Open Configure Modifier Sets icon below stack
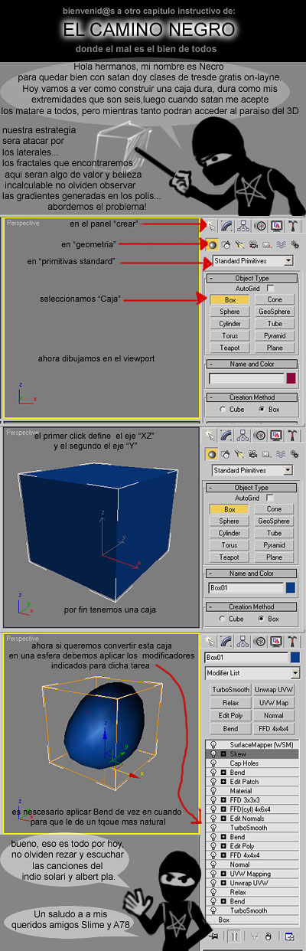Image resolution: width=306 pixels, height=951 pixels. tap(290, 936)
